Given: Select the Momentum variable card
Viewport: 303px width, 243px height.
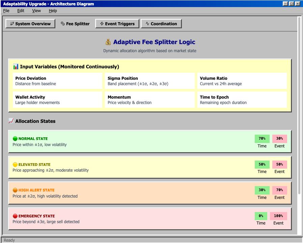Looking at the screenshot, I should pyautogui.click(x=150, y=100).
